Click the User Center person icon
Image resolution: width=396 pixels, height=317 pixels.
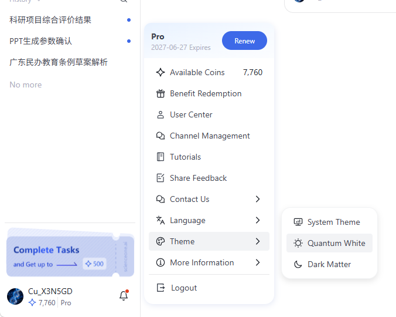(161, 114)
